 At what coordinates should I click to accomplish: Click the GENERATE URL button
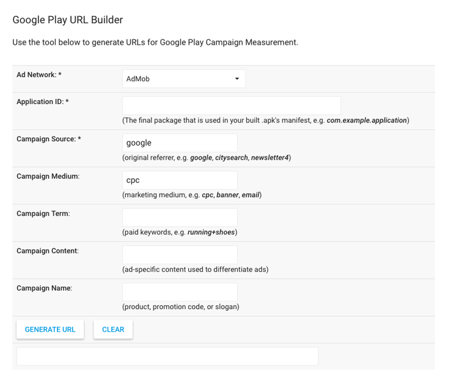tap(50, 330)
